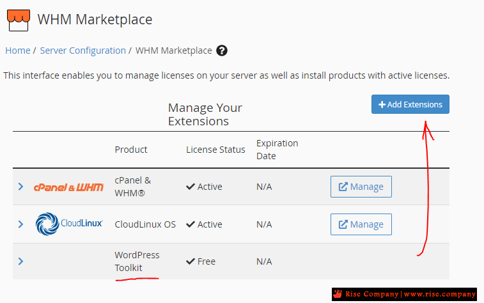
Task: Click the Manage Your Extensions heading
Action: click(205, 114)
